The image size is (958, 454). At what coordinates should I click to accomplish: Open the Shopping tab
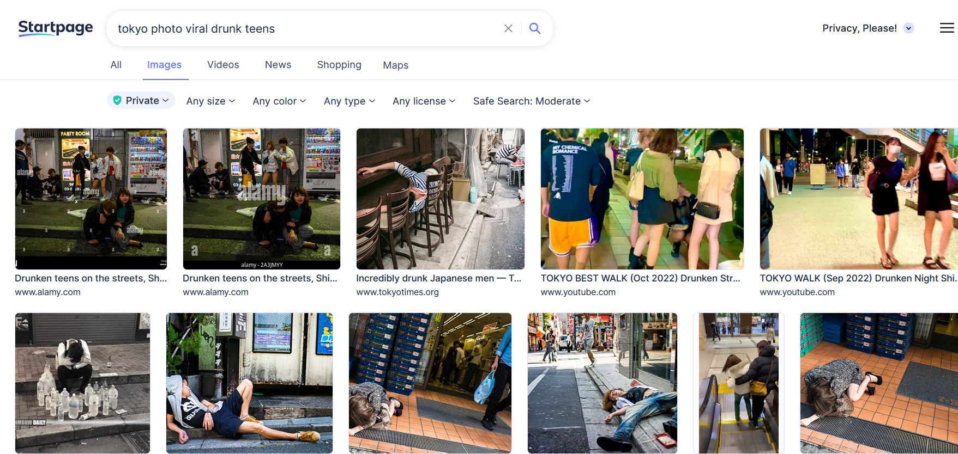339,65
